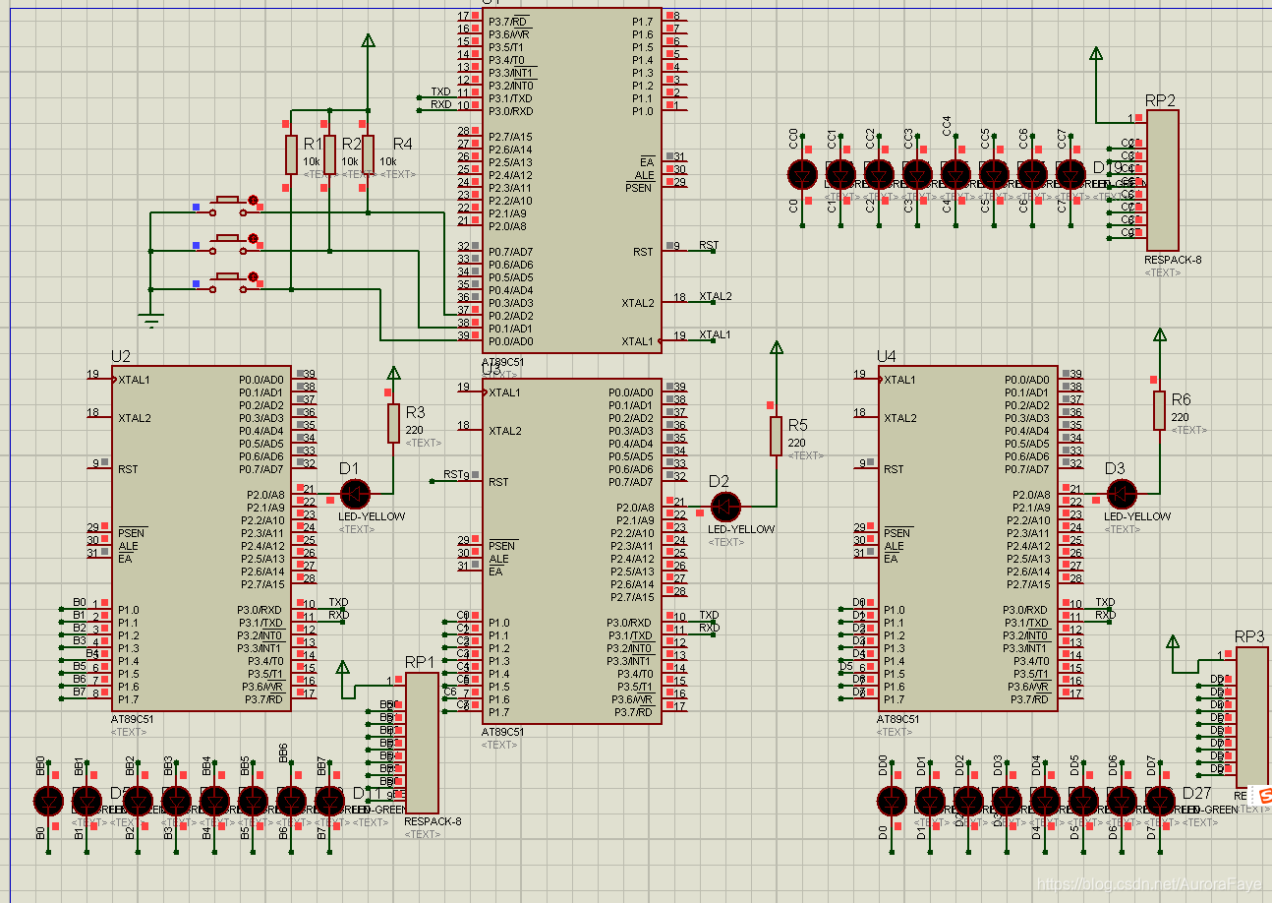This screenshot has width=1272, height=903.
Task: Click the XTAL1 net label at pin 19
Action: [715, 334]
